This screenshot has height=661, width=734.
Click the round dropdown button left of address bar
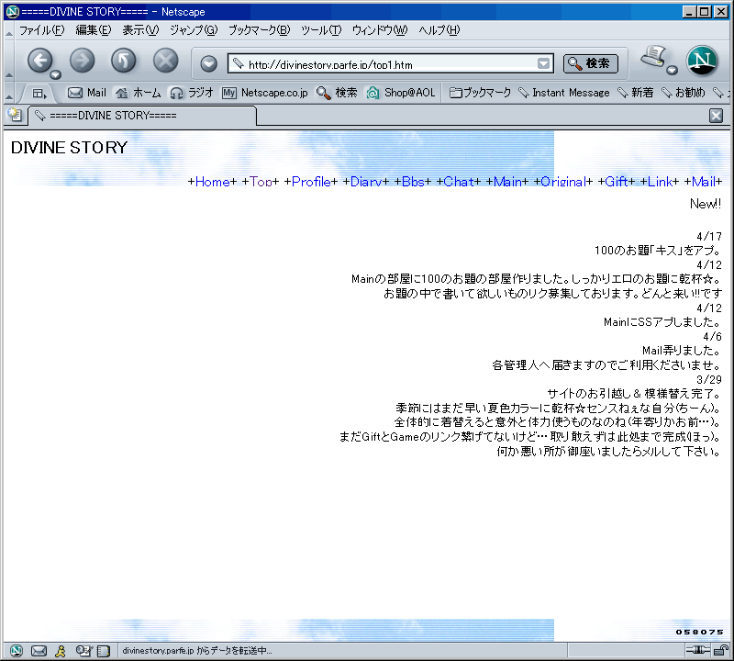tap(209, 63)
